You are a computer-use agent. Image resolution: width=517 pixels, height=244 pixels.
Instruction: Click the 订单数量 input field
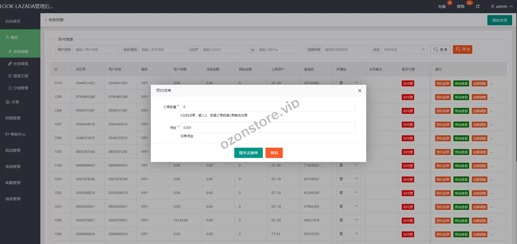[x=268, y=107]
